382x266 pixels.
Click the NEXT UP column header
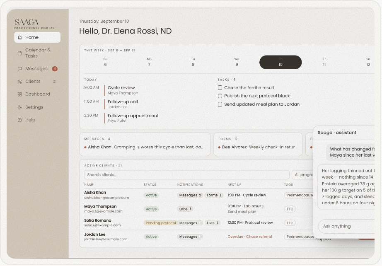pyautogui.click(x=235, y=185)
